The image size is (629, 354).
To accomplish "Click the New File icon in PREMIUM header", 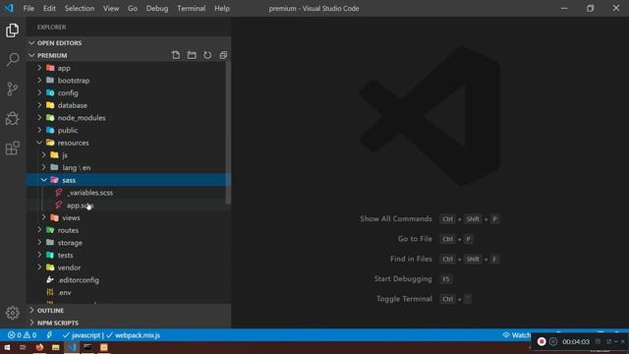I will click(175, 55).
